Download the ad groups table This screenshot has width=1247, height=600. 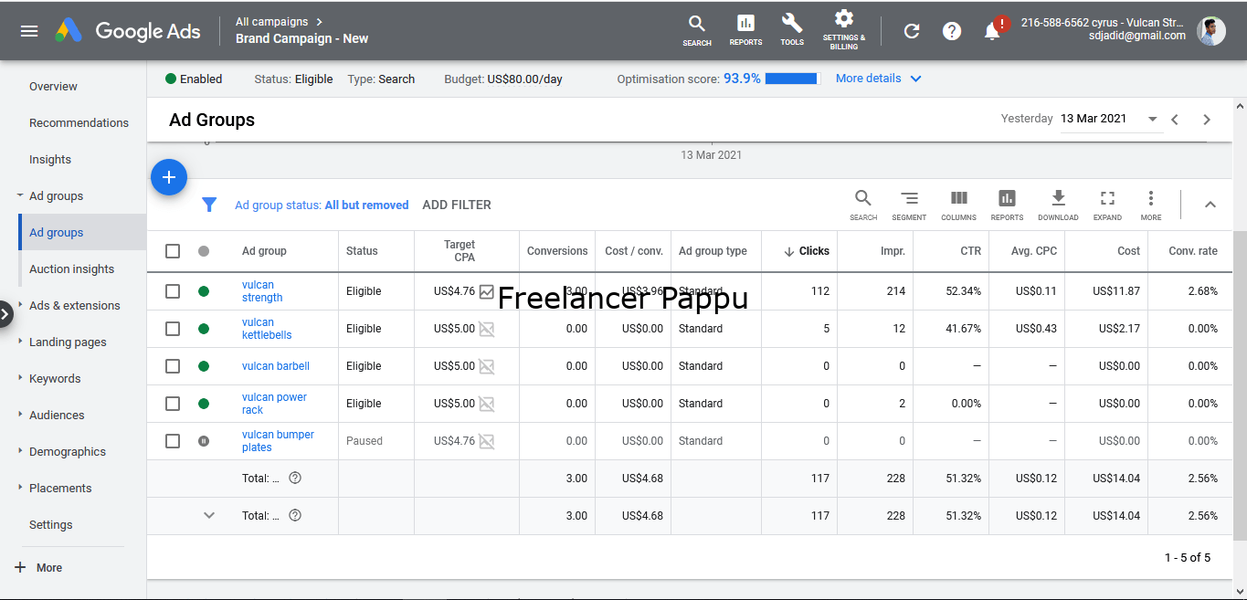click(x=1058, y=205)
